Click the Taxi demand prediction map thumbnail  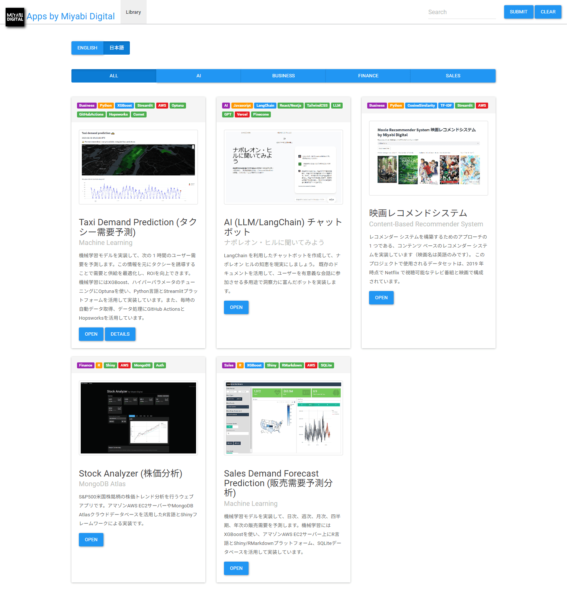[138, 167]
